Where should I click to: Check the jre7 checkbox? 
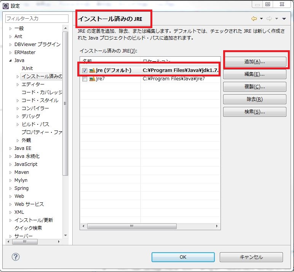coord(85,79)
